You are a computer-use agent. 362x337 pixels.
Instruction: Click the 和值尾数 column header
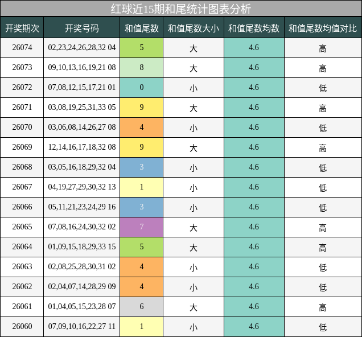(142, 28)
